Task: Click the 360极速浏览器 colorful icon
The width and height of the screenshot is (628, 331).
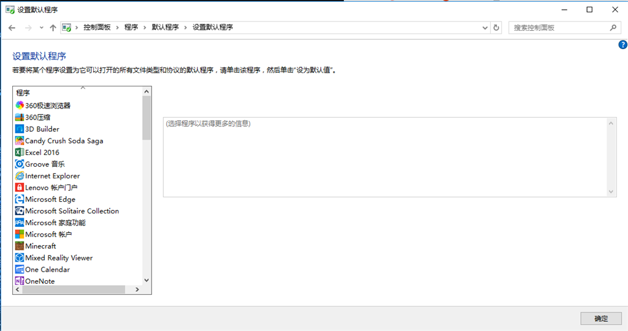Action: click(19, 105)
